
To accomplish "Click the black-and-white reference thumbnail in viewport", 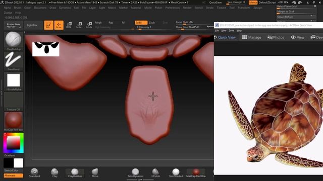I will (x=46, y=49).
